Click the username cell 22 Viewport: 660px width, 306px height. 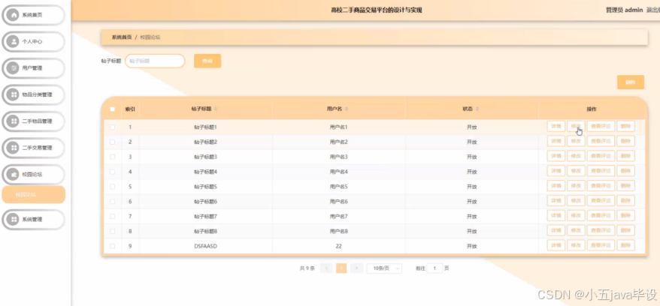pos(339,247)
